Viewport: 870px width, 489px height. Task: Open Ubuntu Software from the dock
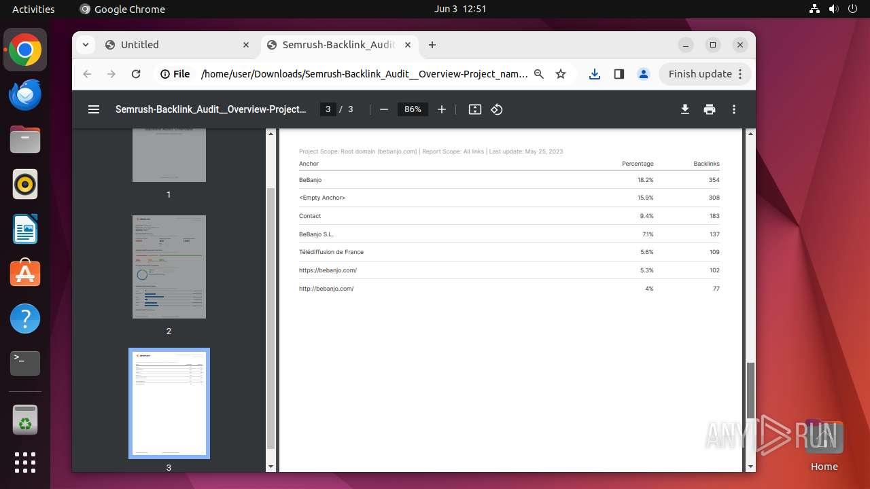[25, 274]
